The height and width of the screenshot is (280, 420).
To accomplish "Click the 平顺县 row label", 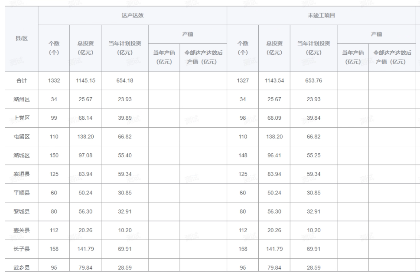I will pyautogui.click(x=21, y=193).
